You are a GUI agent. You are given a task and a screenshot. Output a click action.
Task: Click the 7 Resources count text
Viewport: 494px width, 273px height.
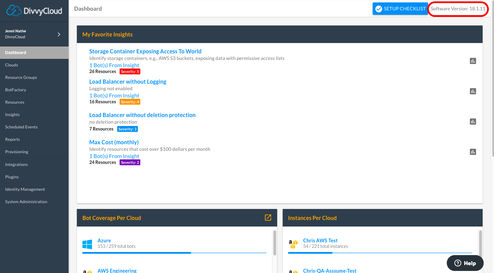coord(101,129)
